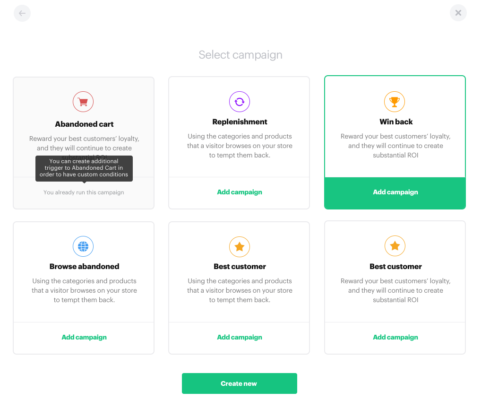Viewport: 481px width, 409px height.
Task: Click the dark Abandoned Cart trigger tooltip
Action: pos(84,168)
